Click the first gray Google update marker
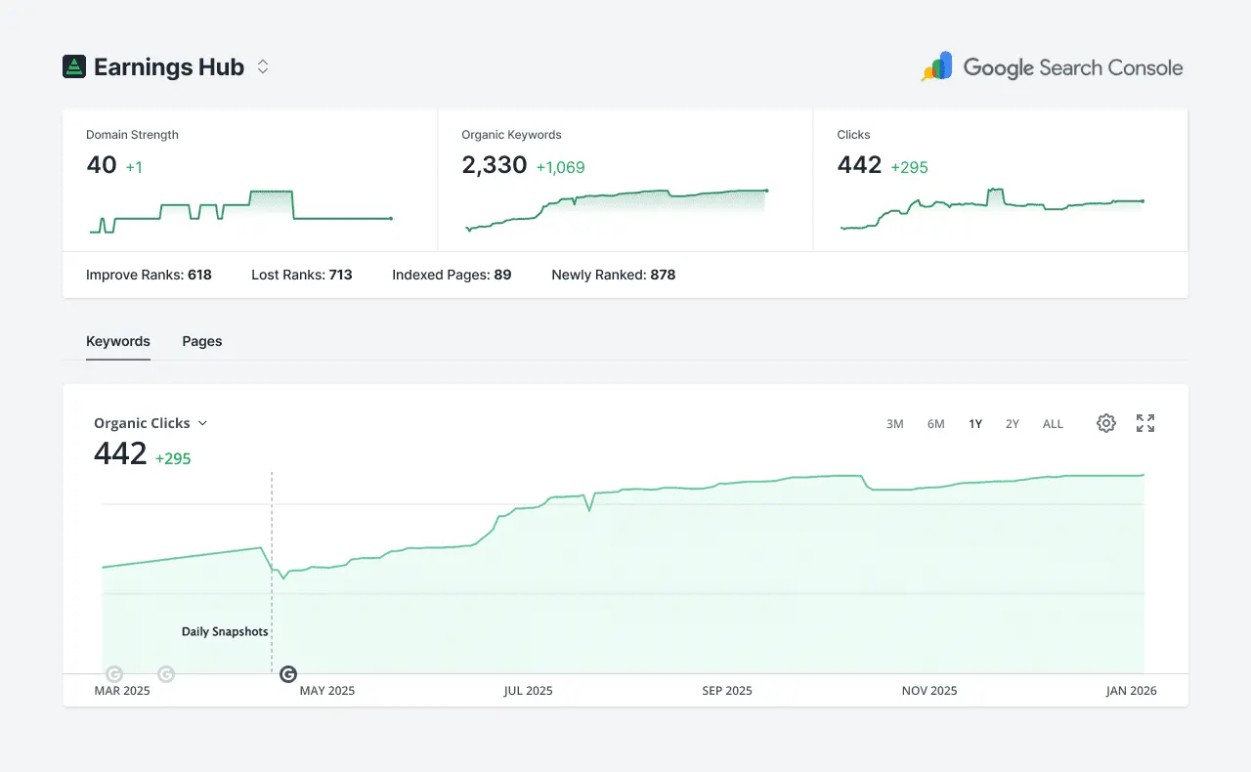This screenshot has width=1251, height=772. coord(114,673)
